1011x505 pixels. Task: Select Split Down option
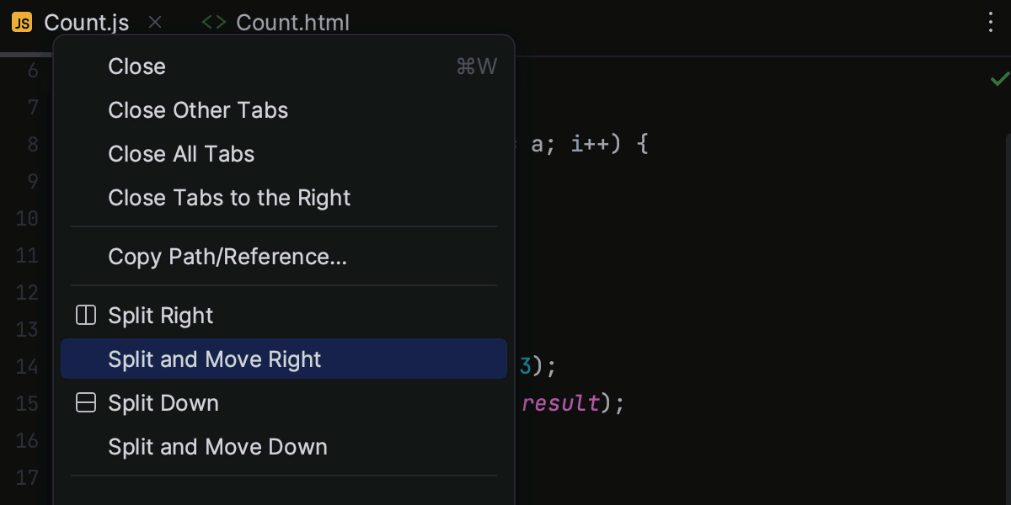[163, 402]
